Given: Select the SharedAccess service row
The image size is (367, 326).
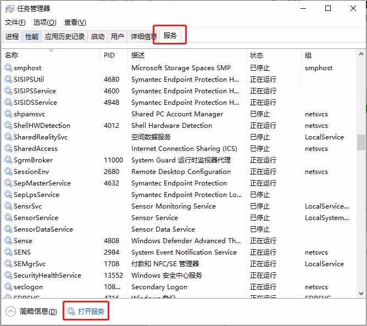Looking at the screenshot, I should 36,149.
